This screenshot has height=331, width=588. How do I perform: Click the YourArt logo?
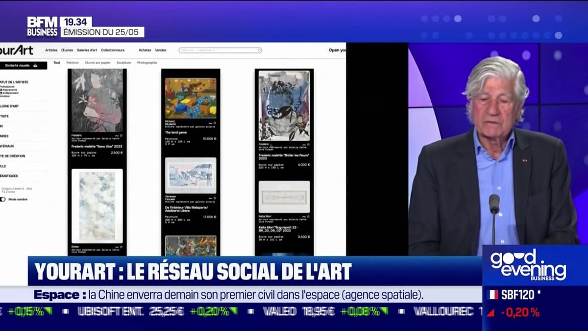click(17, 50)
